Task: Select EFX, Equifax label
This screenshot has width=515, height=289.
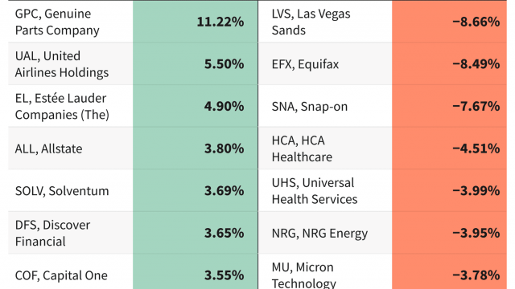Action: (x=305, y=64)
